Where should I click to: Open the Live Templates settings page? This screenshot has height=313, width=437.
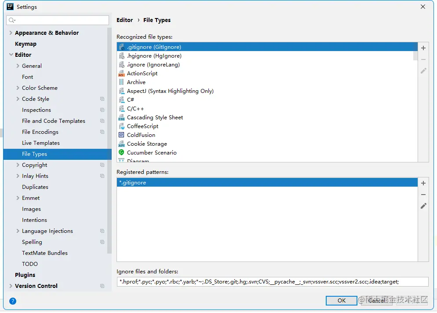40,143
